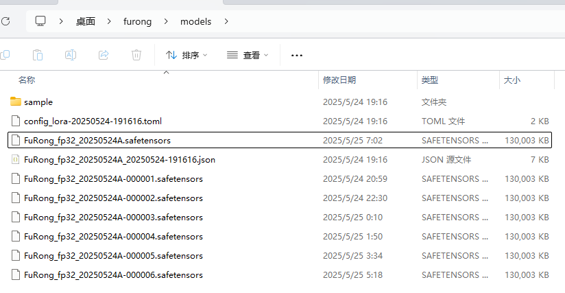
Task: Sort by the 修改日期 column header
Action: coord(339,80)
